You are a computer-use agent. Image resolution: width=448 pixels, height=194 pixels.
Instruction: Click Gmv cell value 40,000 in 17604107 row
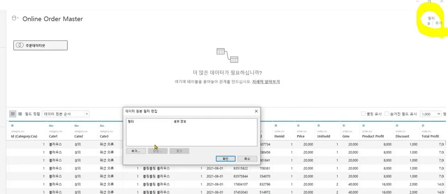tap(353, 184)
